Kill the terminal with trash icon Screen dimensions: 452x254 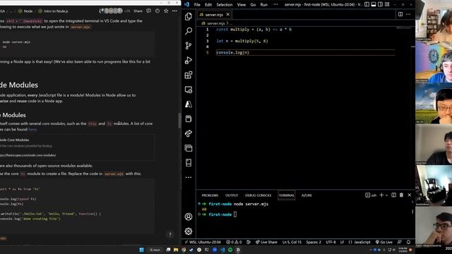click(401, 195)
